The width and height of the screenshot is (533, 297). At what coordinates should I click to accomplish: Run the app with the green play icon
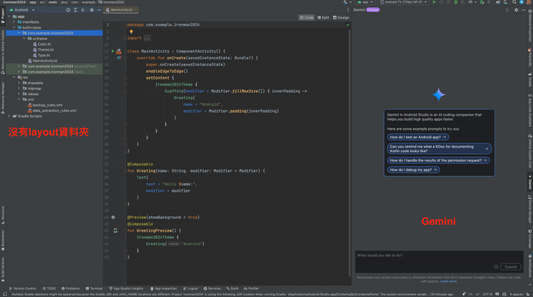pos(435,3)
